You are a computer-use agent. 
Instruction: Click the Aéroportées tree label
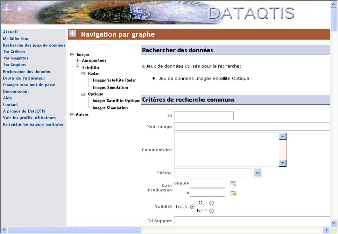pos(94,60)
